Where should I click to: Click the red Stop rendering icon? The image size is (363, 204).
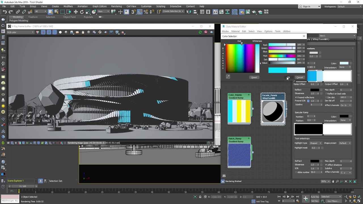pos(206,32)
